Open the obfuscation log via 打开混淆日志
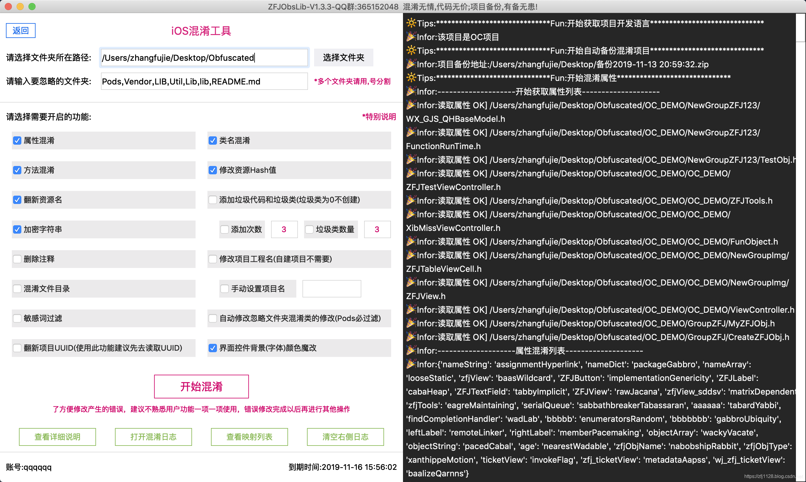This screenshot has height=482, width=806. click(153, 437)
